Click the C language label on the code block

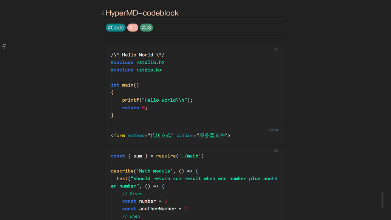point(276,50)
